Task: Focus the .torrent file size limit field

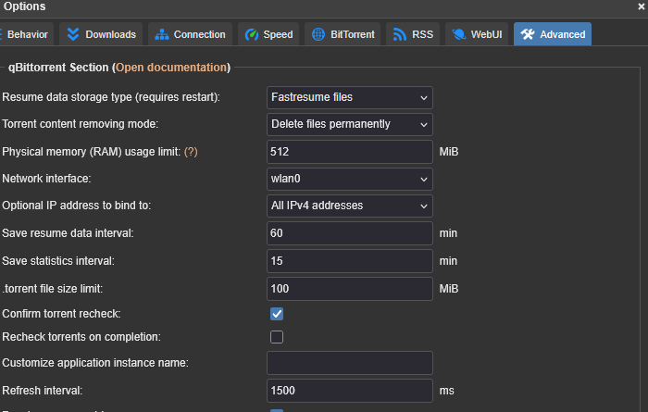Action: (350, 289)
